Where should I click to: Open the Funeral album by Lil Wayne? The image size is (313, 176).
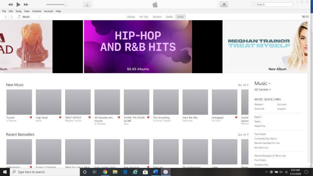point(19,102)
